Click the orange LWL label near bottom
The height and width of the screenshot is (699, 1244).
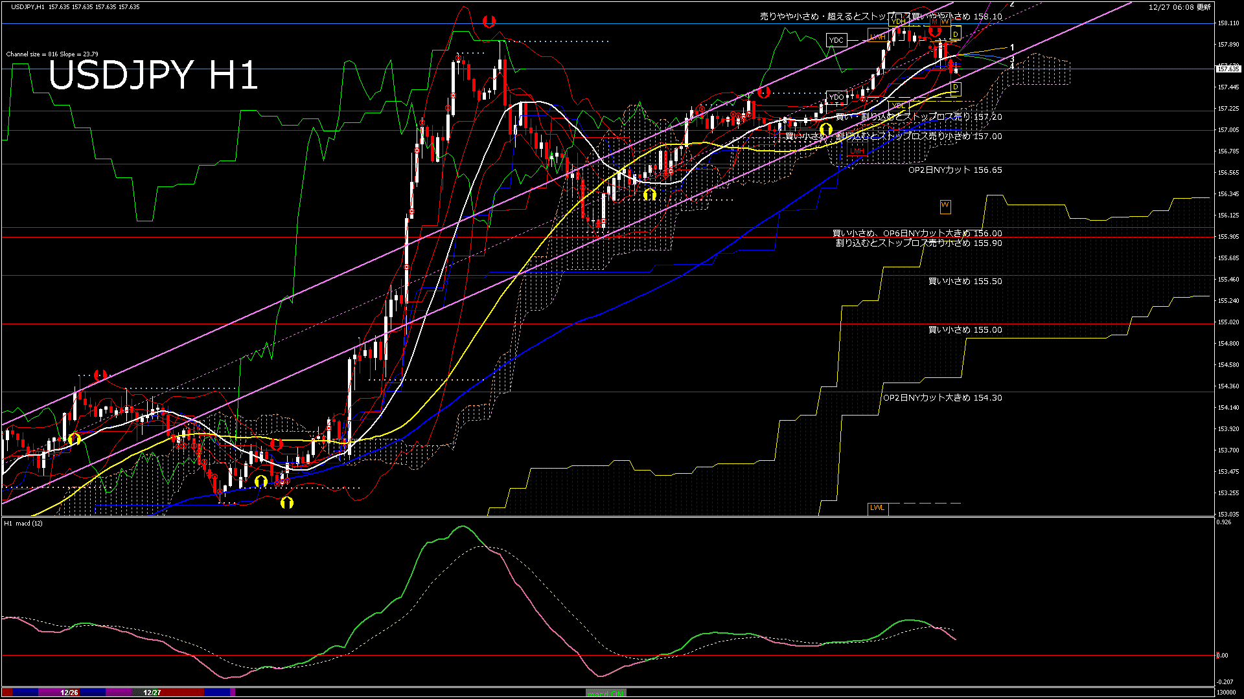(x=877, y=508)
